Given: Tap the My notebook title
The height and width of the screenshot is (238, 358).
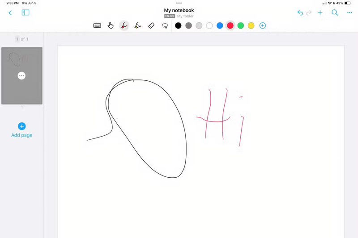Looking at the screenshot, I should 179,10.
